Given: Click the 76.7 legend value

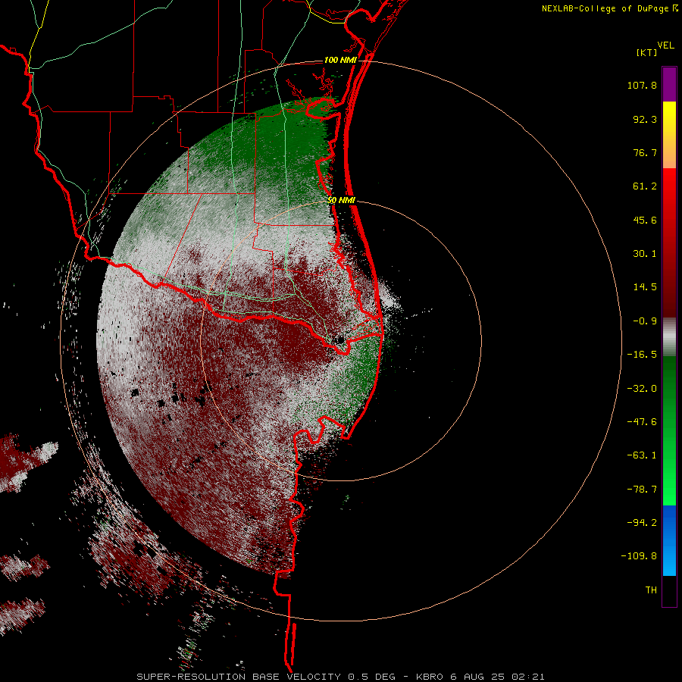Looking at the screenshot, I should (645, 152).
